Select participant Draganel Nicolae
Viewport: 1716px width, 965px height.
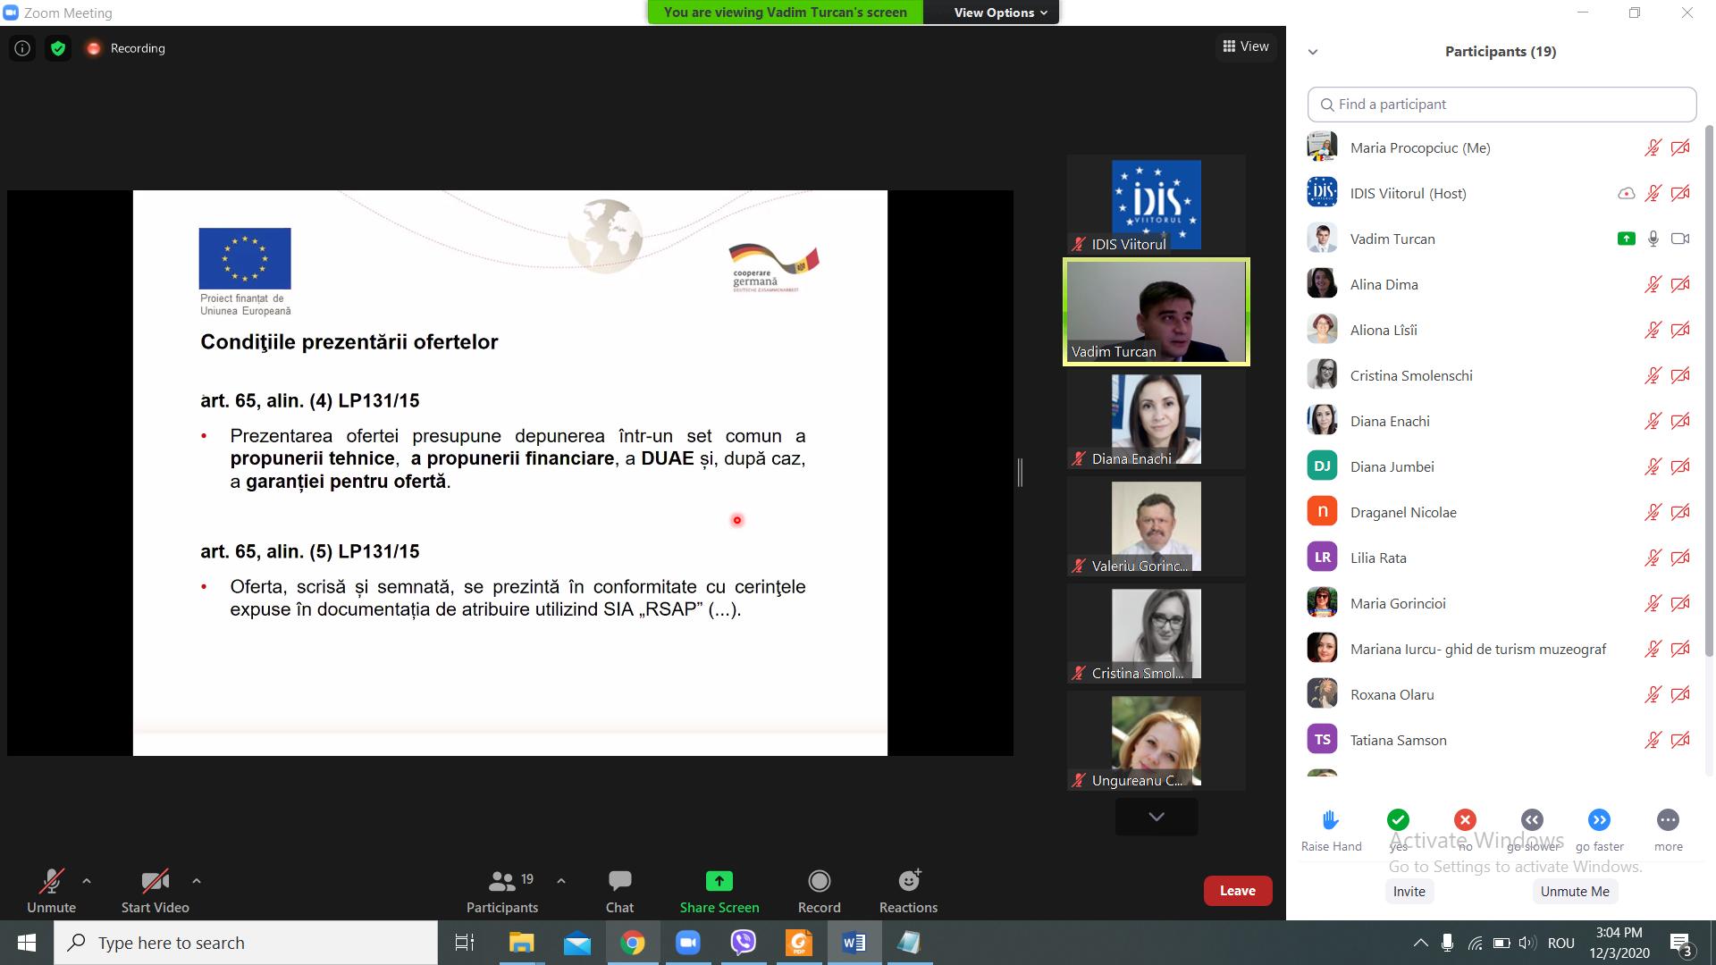(1501, 512)
